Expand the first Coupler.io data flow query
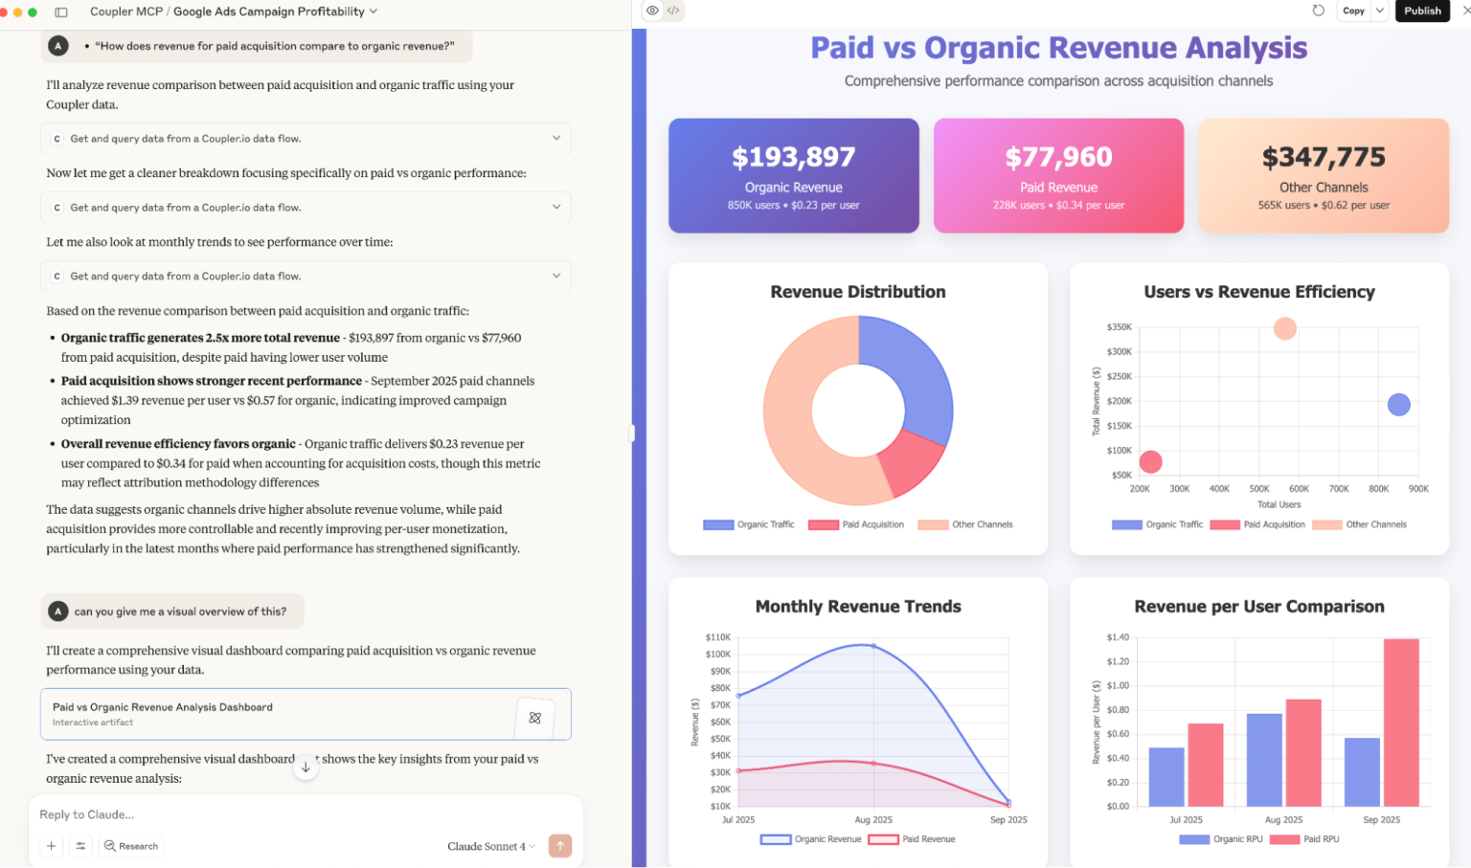 click(x=556, y=139)
